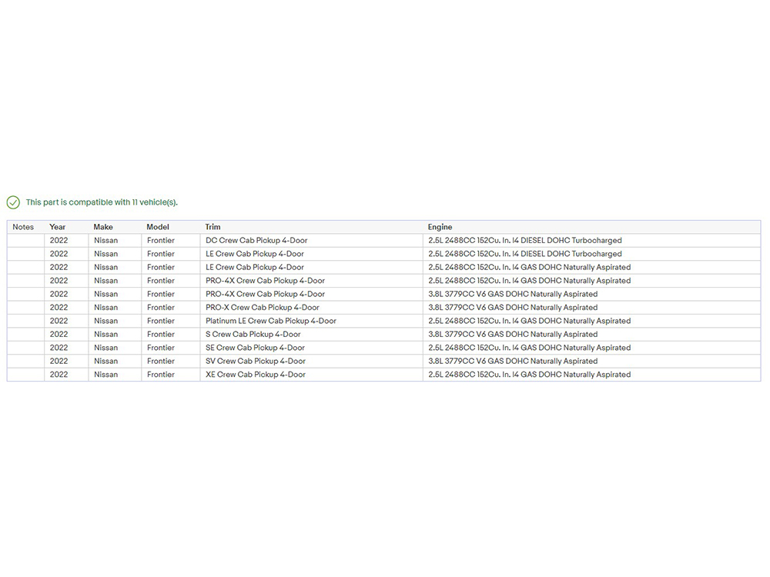The height and width of the screenshot is (577, 770).
Task: Select the XE Crew Cab Pickup 4-Door trim
Action: click(311, 375)
